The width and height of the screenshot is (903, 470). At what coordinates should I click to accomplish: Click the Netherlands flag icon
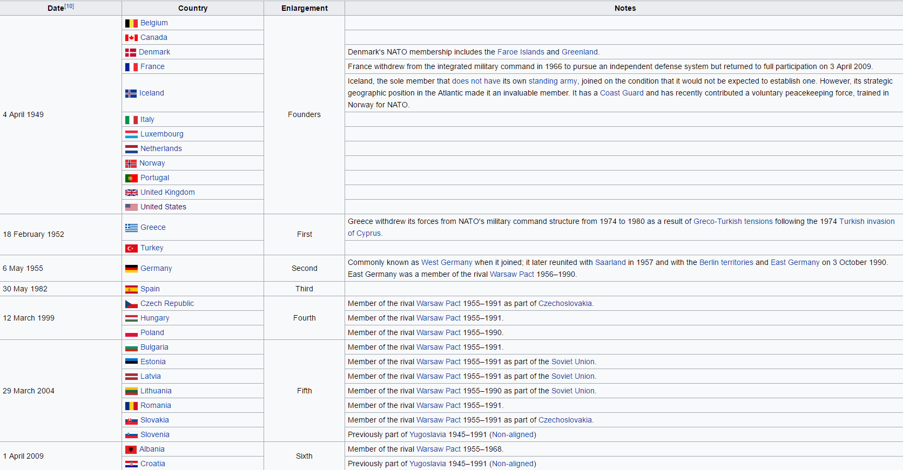click(x=131, y=149)
